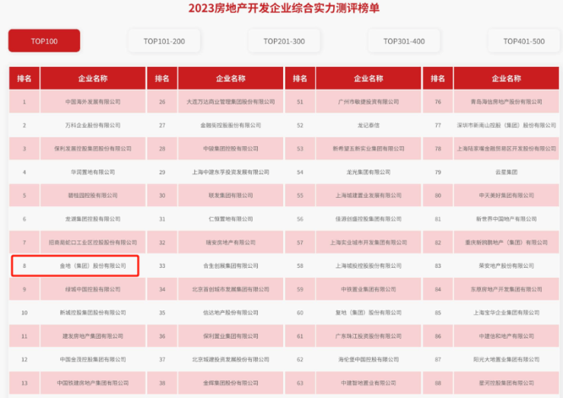Image resolution: width=563 pixels, height=398 pixels.
Task: Click 仁恒置地有限公司 entry
Action: (231, 218)
